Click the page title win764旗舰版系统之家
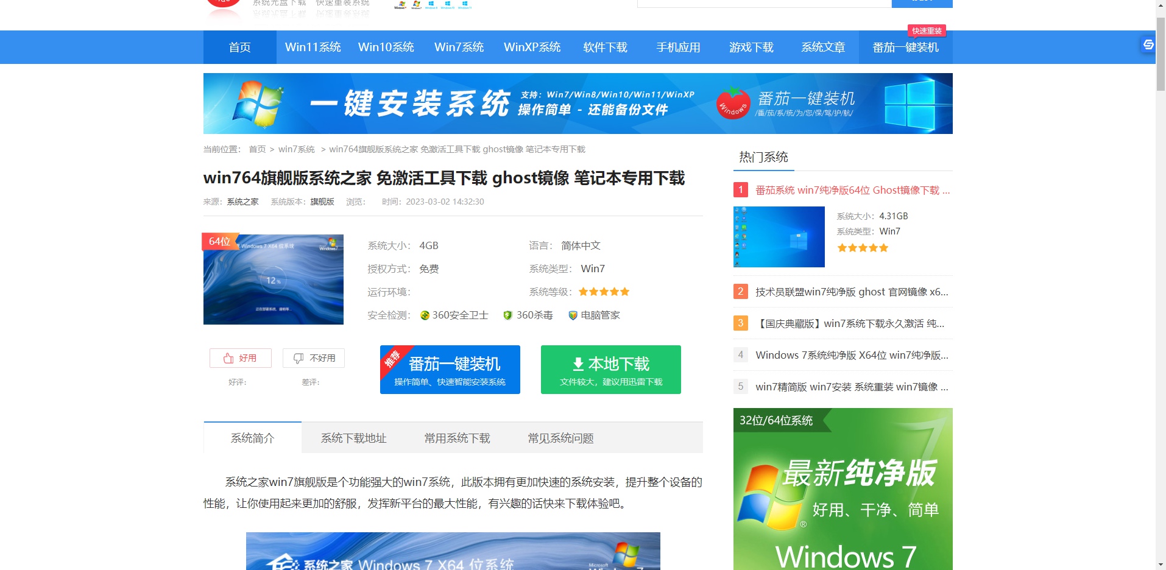The image size is (1166, 570). click(x=444, y=178)
